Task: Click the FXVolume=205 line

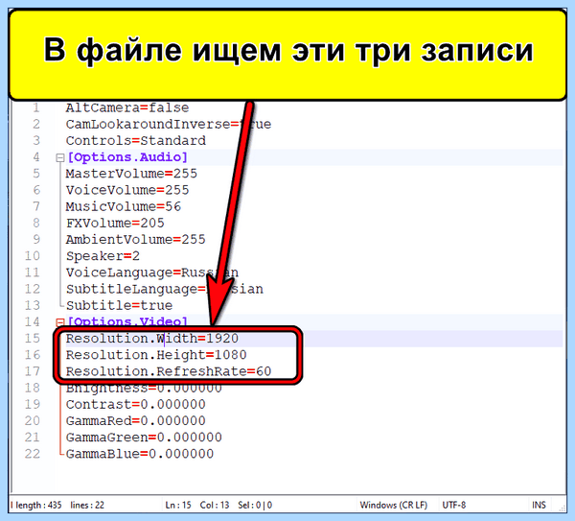Action: pyautogui.click(x=115, y=224)
